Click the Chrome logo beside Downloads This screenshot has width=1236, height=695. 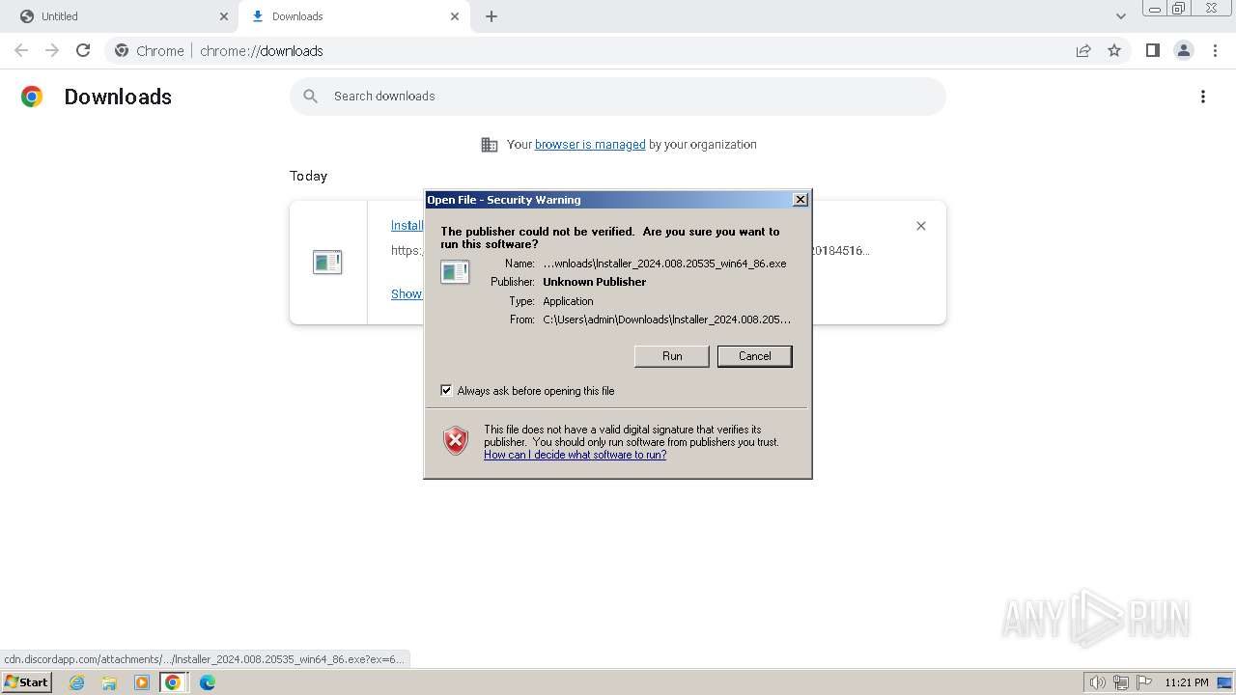coord(32,97)
